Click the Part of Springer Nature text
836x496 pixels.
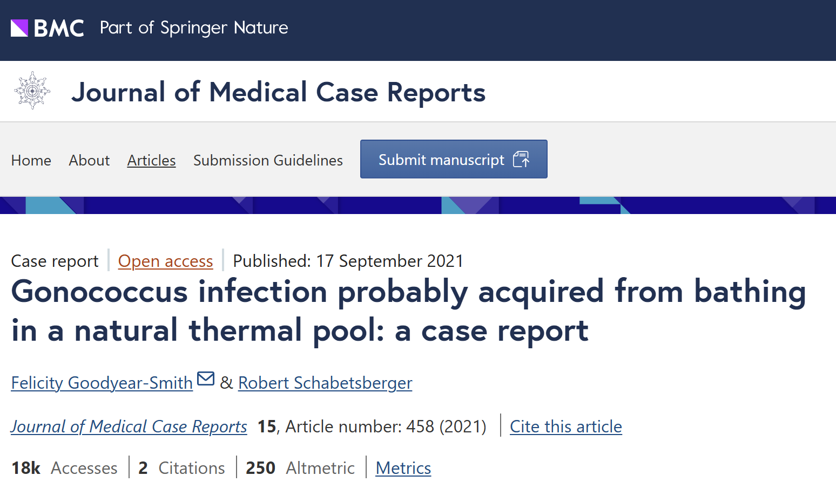[x=194, y=28]
